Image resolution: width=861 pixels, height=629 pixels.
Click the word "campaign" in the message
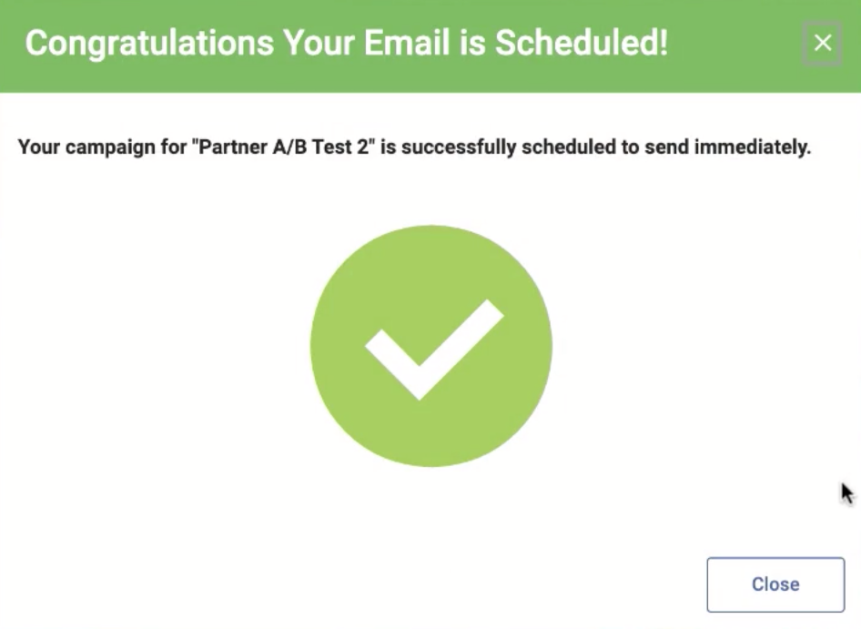(x=110, y=147)
